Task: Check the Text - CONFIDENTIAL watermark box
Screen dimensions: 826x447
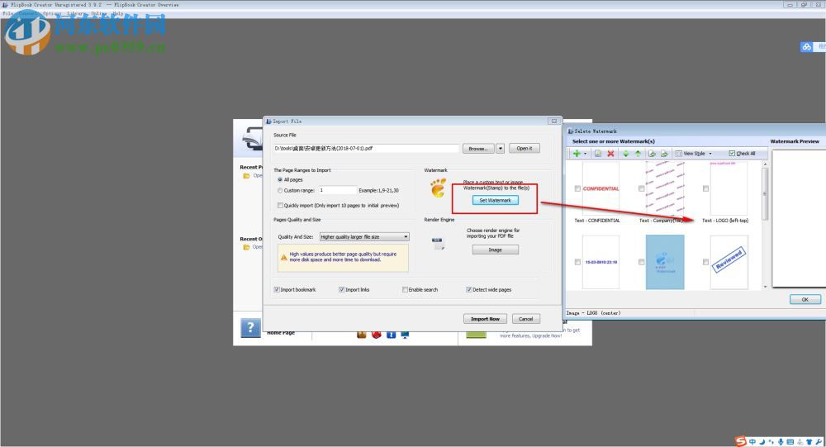Action: point(577,188)
